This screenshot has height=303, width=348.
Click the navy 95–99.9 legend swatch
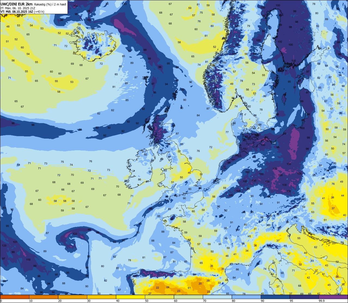(x=304, y=297)
